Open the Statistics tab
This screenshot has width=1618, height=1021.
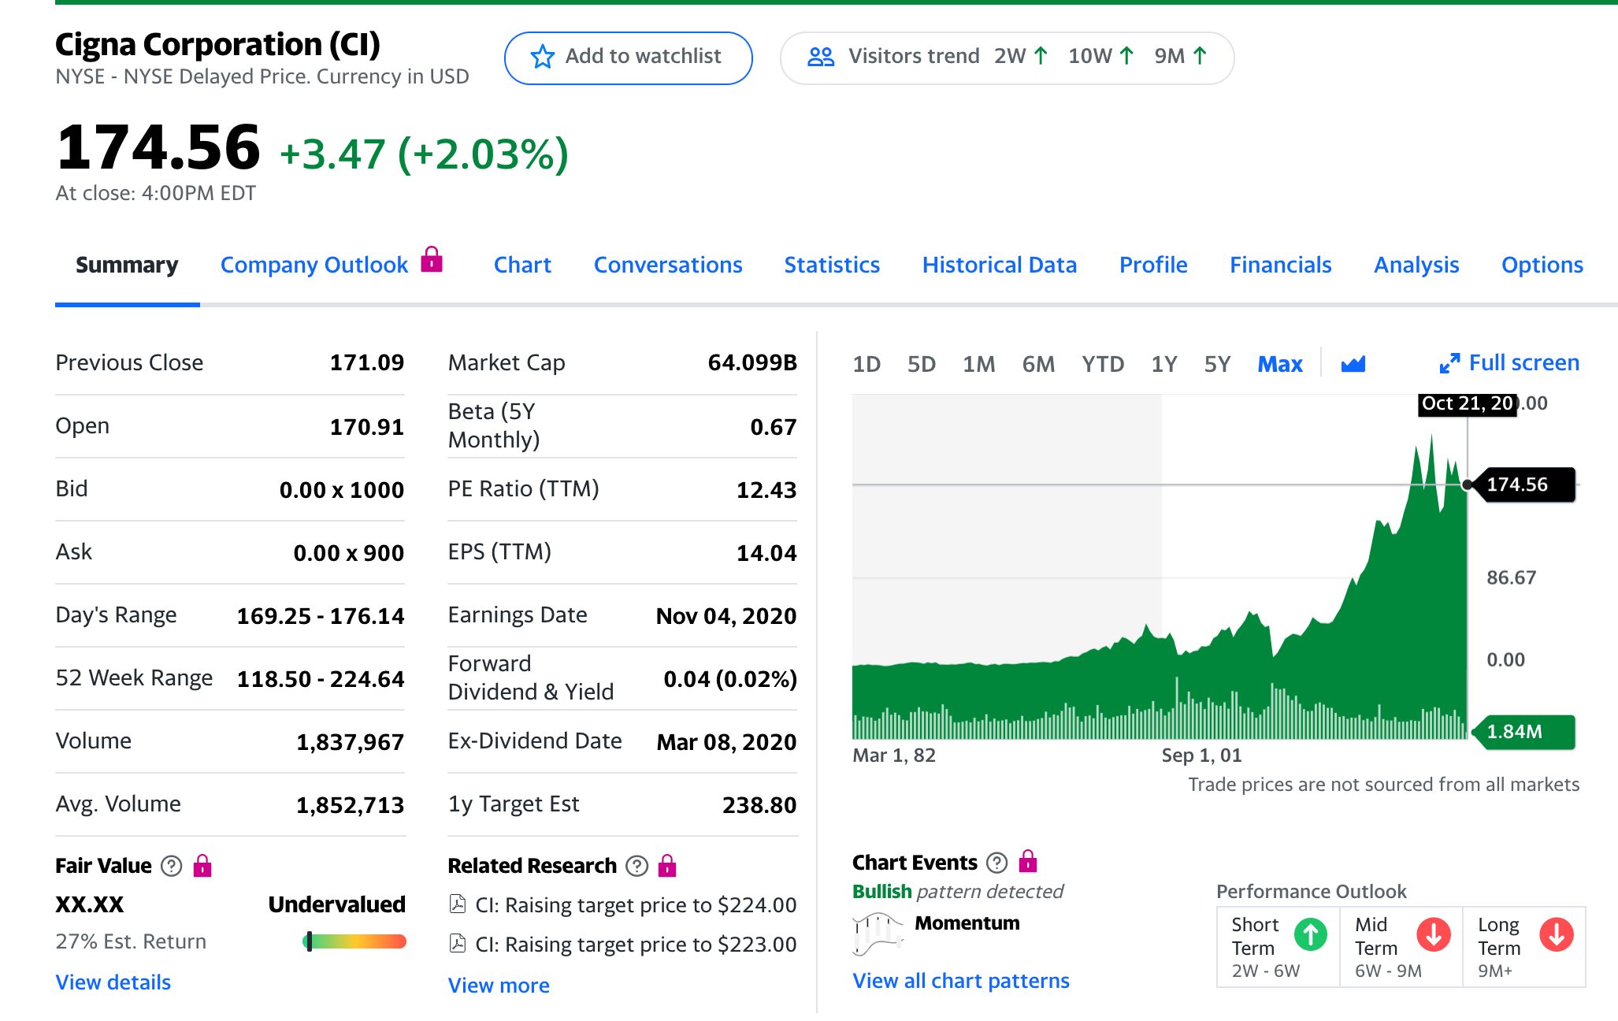pos(831,265)
